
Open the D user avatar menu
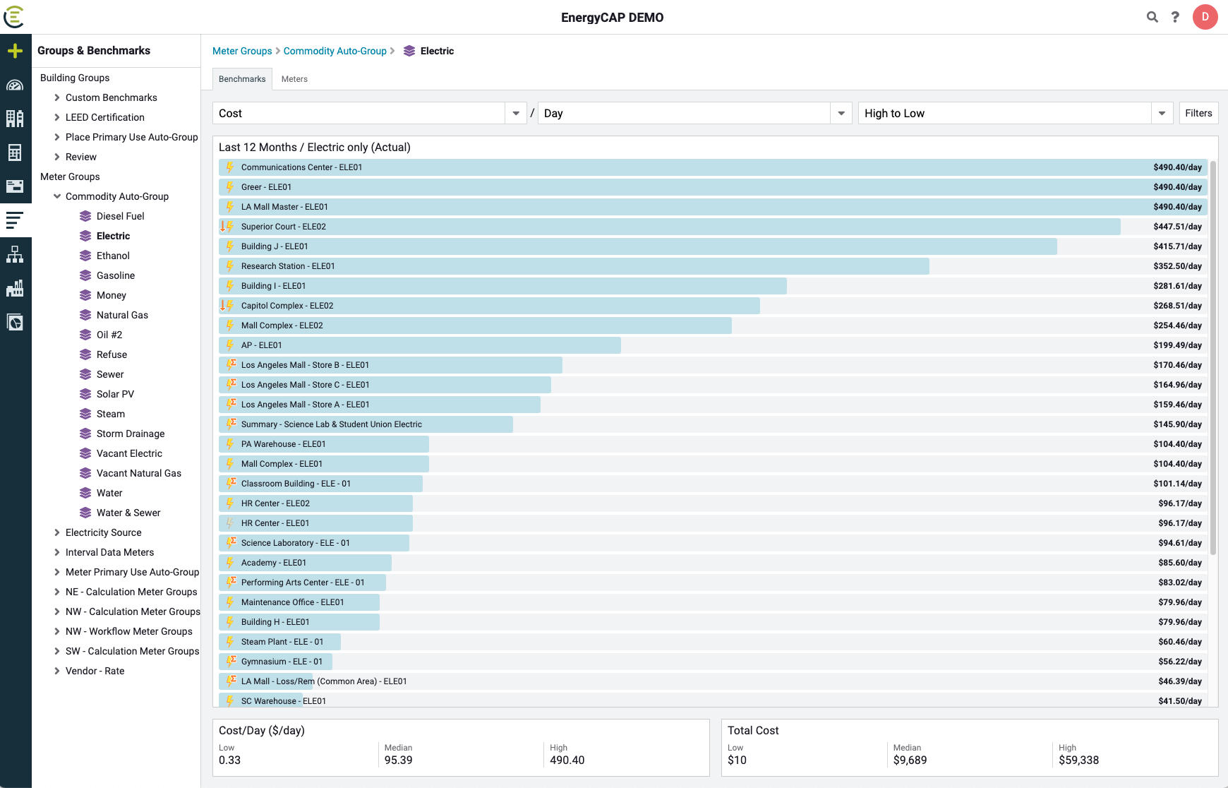[1205, 17]
